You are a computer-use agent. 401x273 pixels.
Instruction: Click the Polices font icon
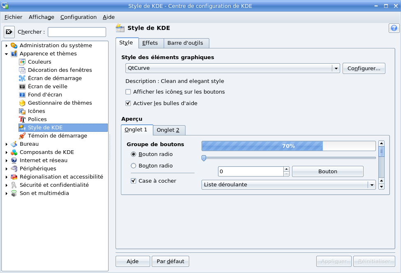(x=22, y=119)
